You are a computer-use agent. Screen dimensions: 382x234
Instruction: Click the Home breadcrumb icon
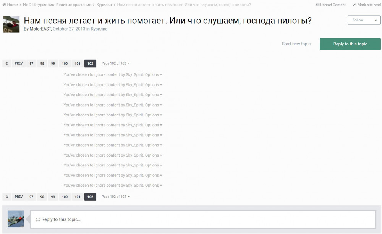click(4, 5)
